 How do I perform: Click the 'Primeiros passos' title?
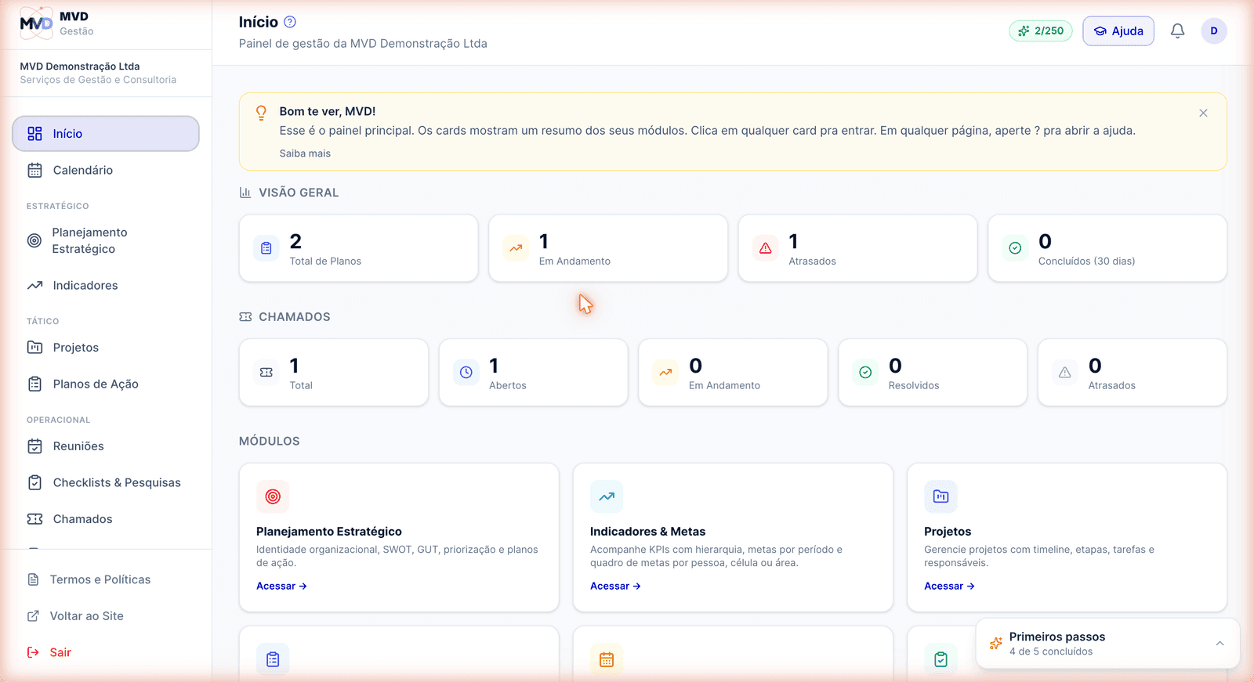pyautogui.click(x=1057, y=637)
